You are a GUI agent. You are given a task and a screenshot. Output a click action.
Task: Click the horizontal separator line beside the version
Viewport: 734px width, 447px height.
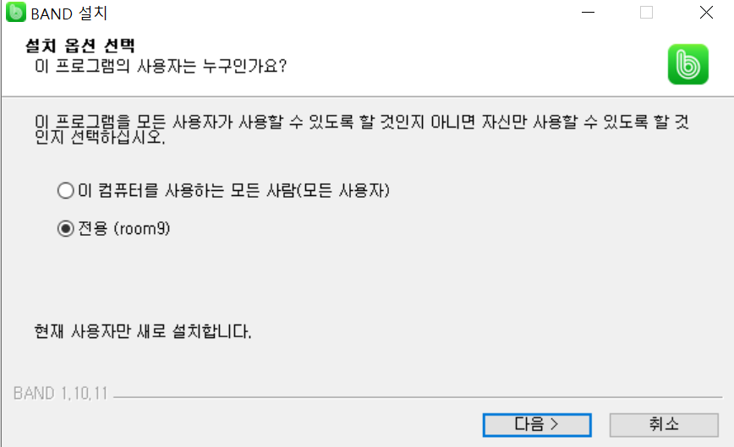[418, 397]
